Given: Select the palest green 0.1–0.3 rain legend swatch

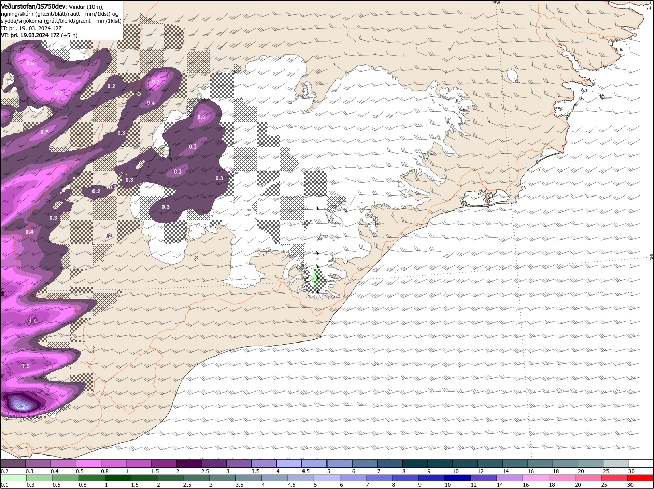Looking at the screenshot, I should click(x=13, y=478).
